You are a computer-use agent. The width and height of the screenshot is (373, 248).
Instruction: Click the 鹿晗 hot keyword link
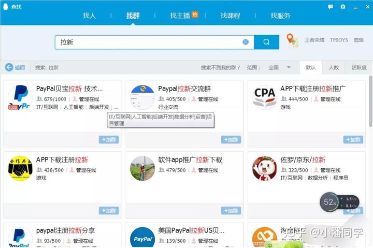[358, 40]
